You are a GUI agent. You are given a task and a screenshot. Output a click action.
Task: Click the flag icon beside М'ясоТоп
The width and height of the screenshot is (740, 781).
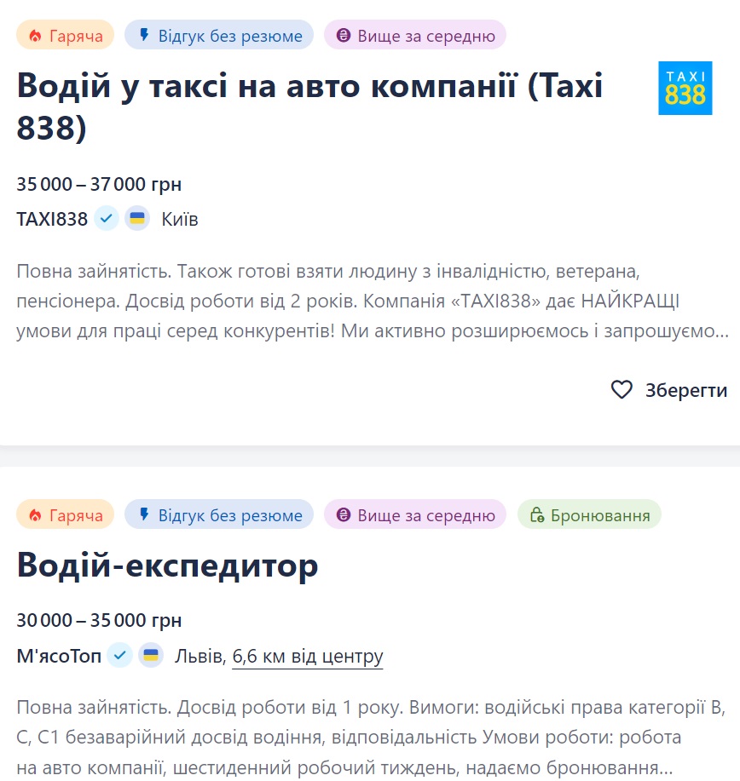152,656
